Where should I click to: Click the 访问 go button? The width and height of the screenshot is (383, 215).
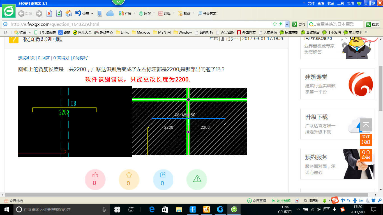[299, 24]
